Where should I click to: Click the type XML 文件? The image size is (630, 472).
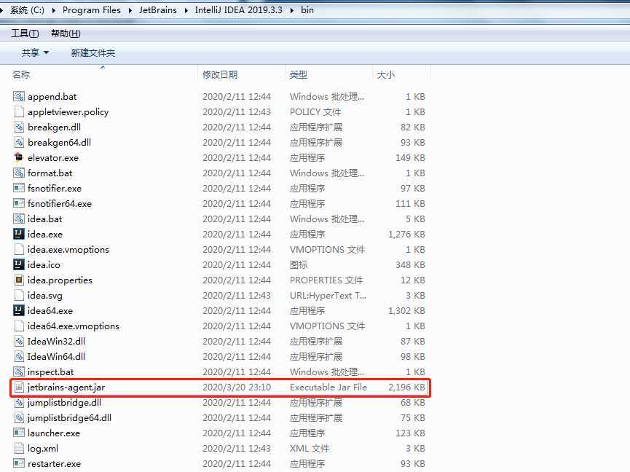click(310, 448)
